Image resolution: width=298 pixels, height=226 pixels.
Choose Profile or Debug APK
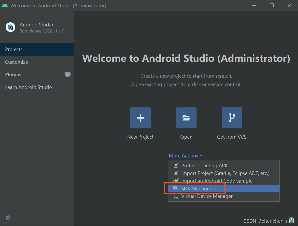pos(224,166)
